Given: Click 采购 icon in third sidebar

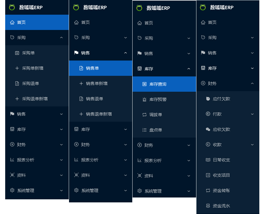Looking at the screenshot, I should point(140,38).
